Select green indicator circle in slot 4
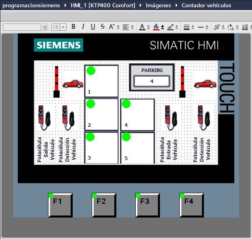The width and height of the screenshot is (252, 239). click(x=126, y=104)
